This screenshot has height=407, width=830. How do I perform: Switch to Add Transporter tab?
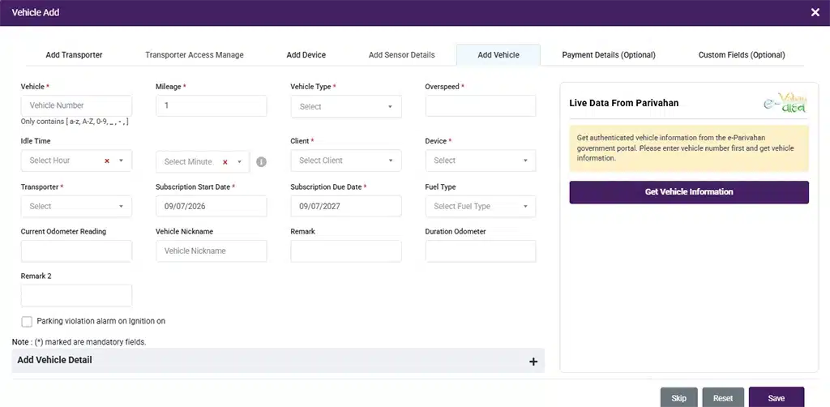[x=74, y=55]
